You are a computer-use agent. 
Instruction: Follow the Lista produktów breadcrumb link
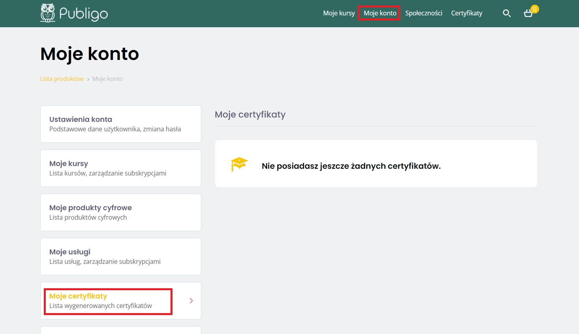tap(62, 79)
